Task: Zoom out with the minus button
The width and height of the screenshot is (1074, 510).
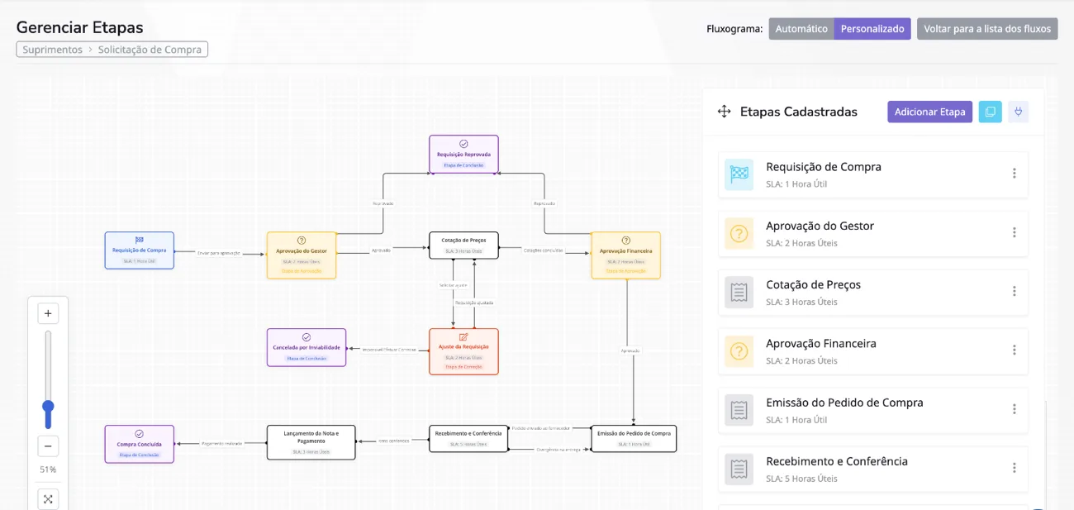Action: pos(48,446)
